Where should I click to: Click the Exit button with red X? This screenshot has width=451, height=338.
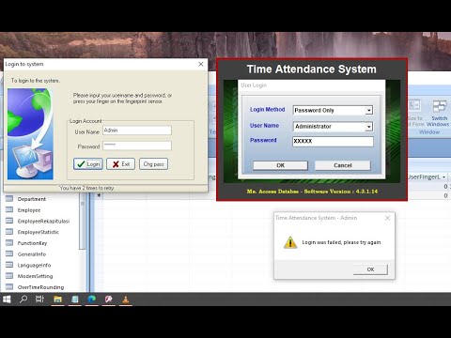coord(120,164)
